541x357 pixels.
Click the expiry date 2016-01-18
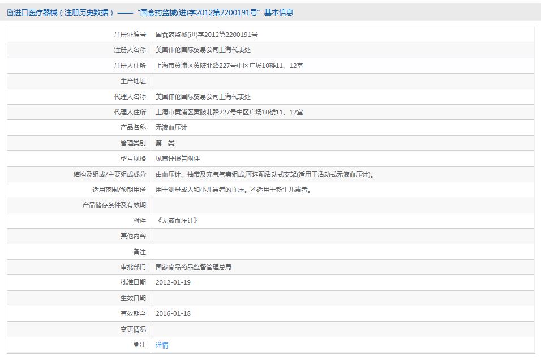click(x=173, y=313)
